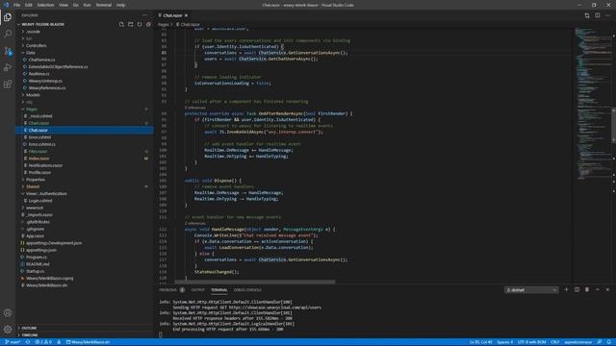The height and width of the screenshot is (346, 616).
Task: Collapse the Pages folder
Action: point(32,109)
